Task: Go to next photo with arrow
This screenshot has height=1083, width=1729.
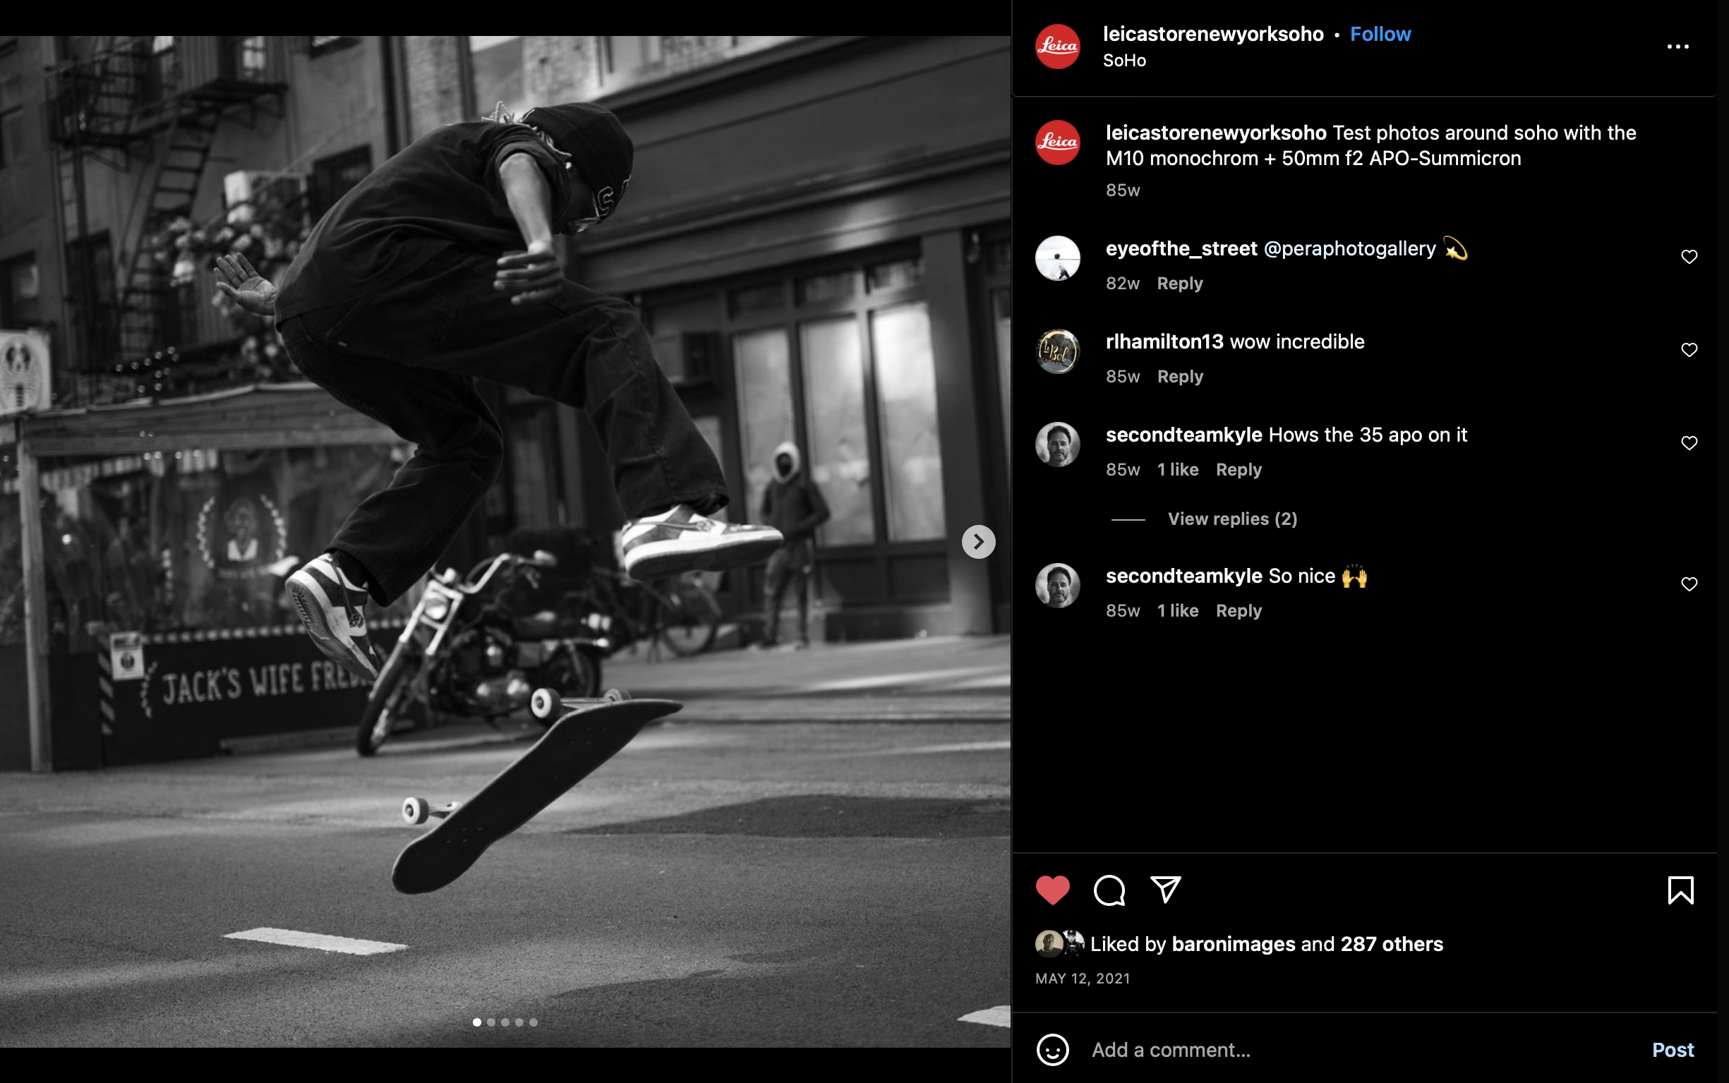Action: [977, 543]
